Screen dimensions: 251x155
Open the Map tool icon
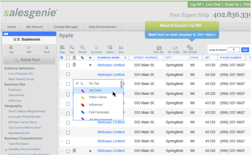(62, 47)
